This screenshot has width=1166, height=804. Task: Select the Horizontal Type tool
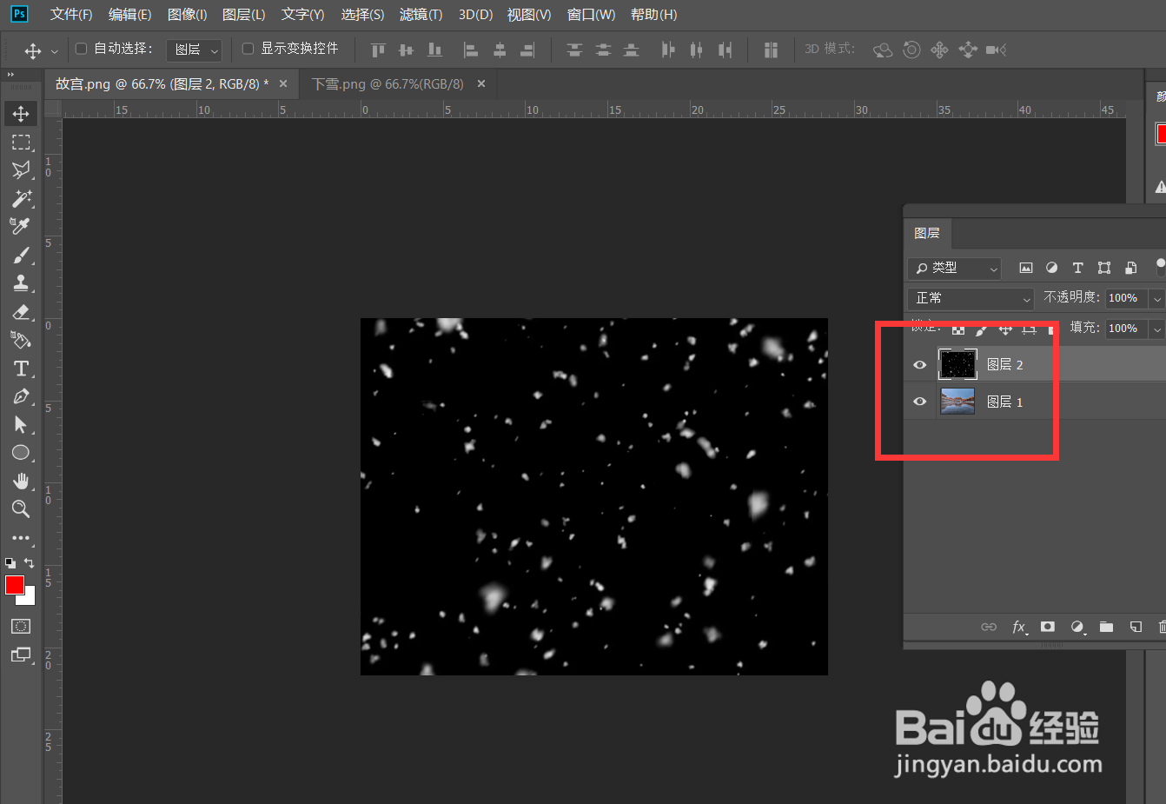pos(21,368)
